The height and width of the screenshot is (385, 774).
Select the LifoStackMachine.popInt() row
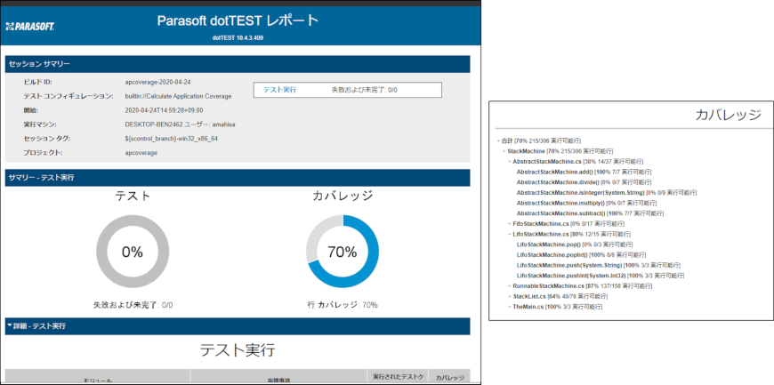(582, 254)
